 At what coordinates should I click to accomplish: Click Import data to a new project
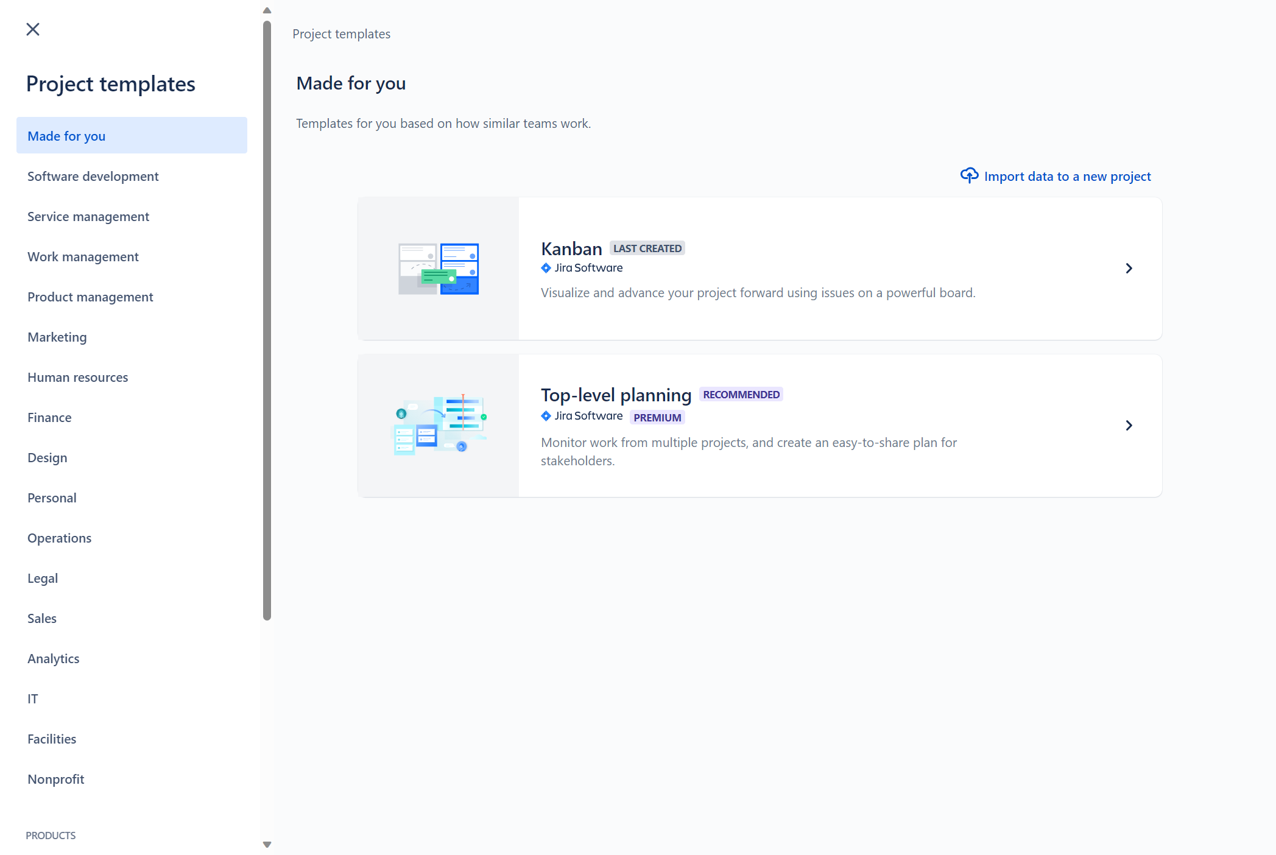(x=1067, y=176)
